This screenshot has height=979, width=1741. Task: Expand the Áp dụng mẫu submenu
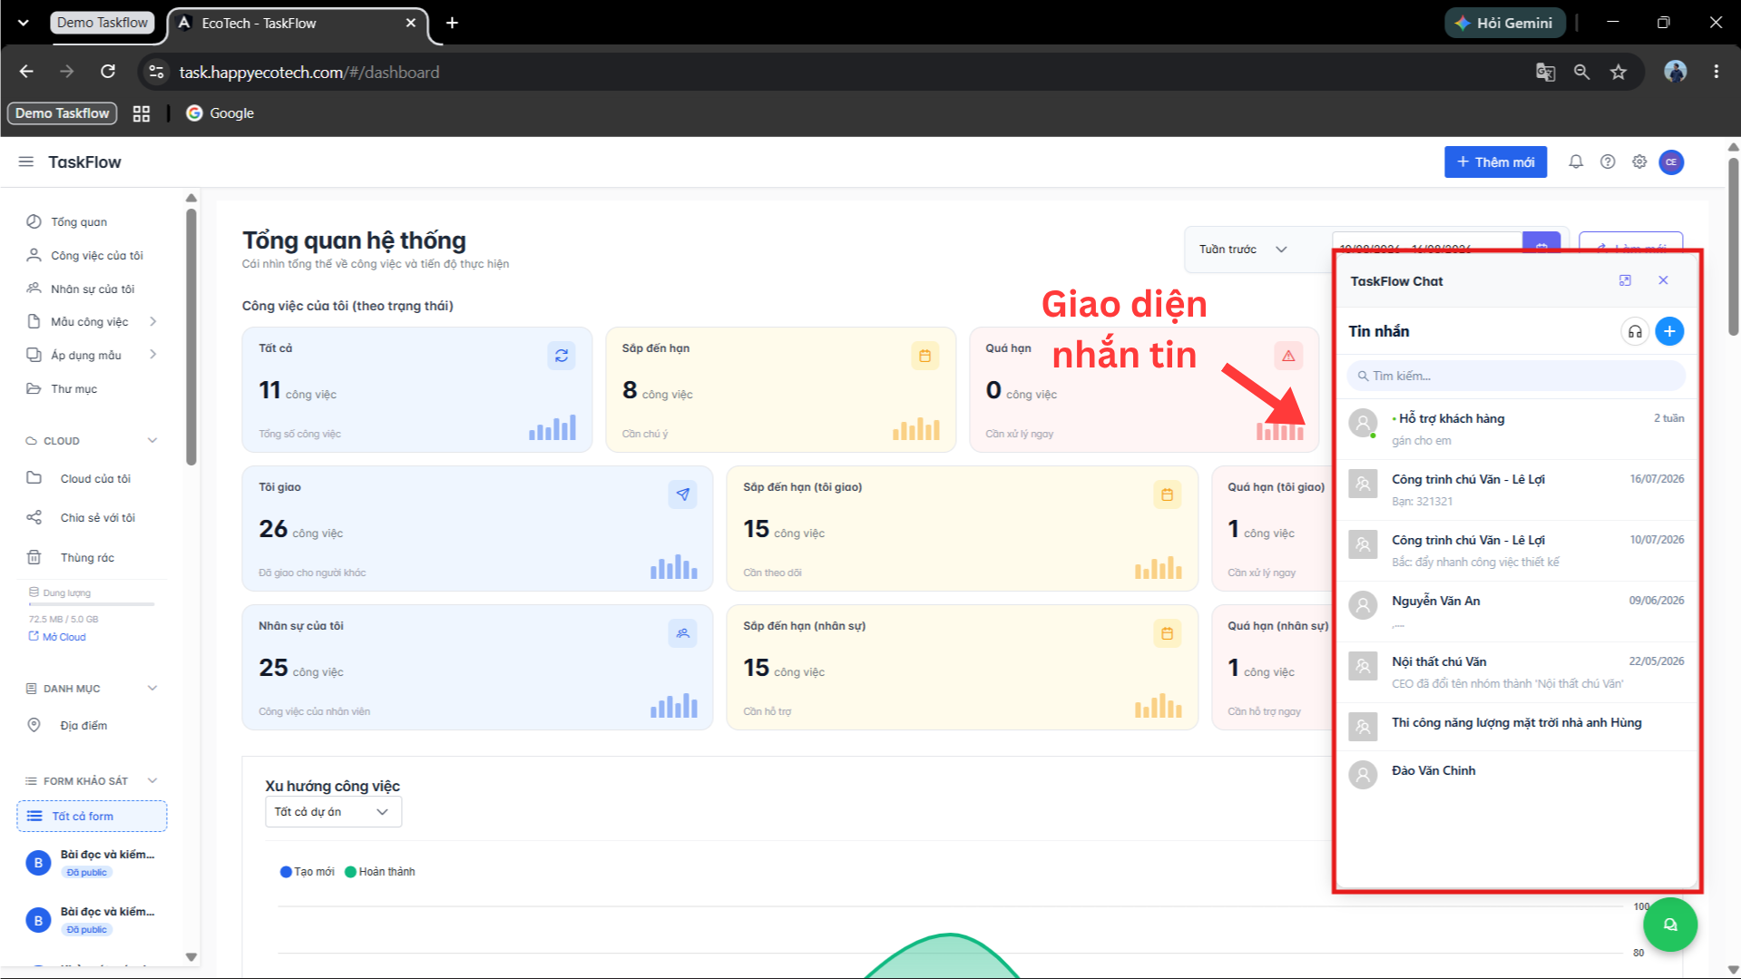153,355
